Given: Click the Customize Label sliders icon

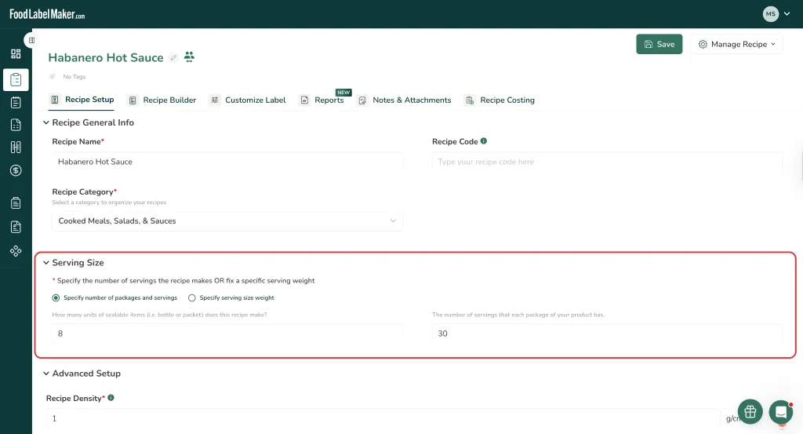Looking at the screenshot, I should tap(215, 100).
